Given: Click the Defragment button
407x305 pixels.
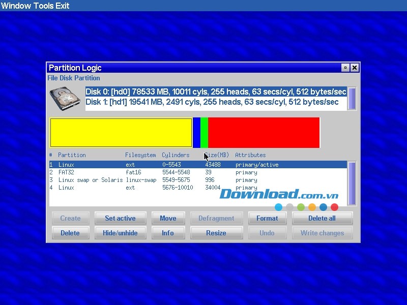Looking at the screenshot, I should coord(216,218).
